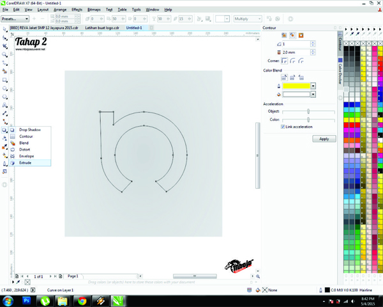This screenshot has height=307, width=383.
Task: Click the inside contour icon
Action: tap(293, 35)
